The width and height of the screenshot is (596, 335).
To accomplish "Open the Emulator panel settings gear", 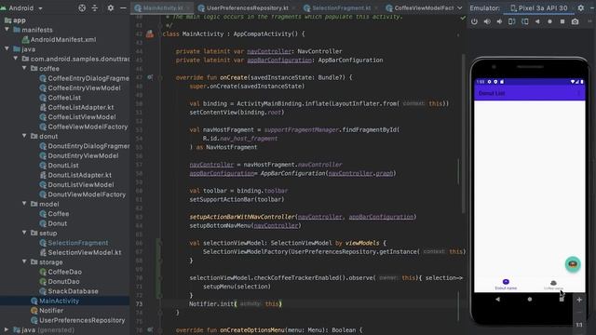I will point(581,8).
